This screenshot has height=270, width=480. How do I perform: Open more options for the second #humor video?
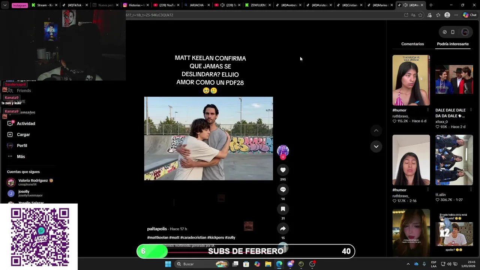click(x=428, y=189)
